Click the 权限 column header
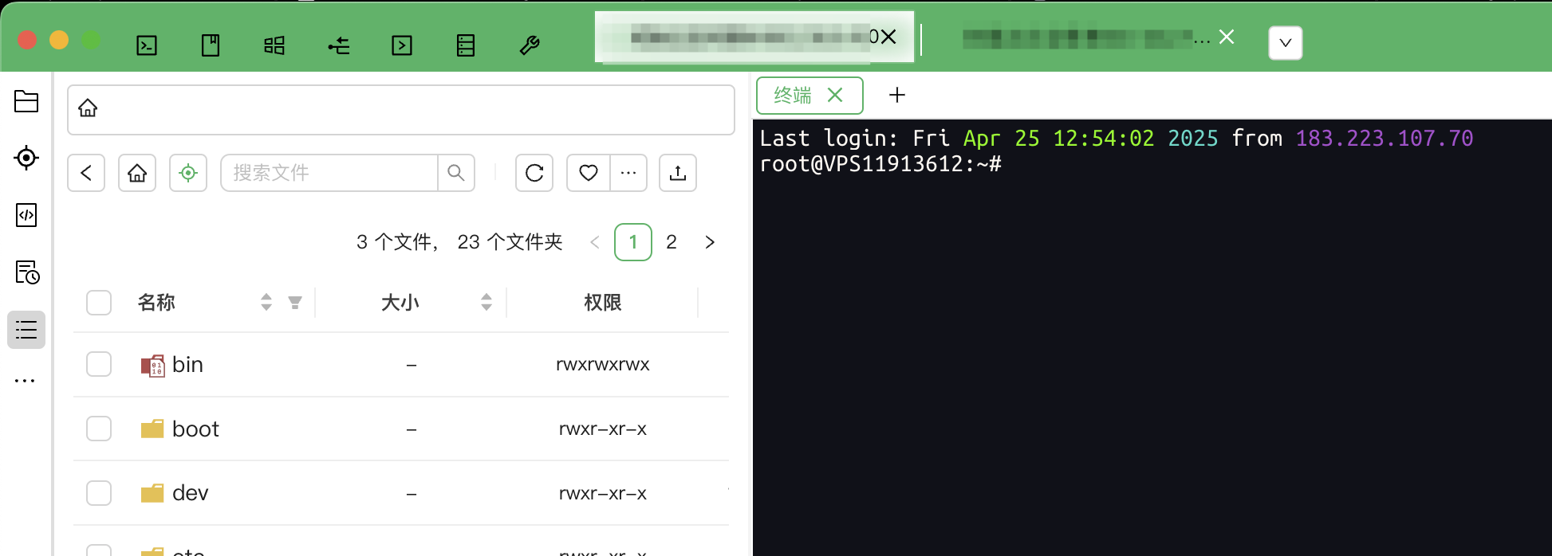Screen dimensions: 1552x556 click(x=603, y=303)
